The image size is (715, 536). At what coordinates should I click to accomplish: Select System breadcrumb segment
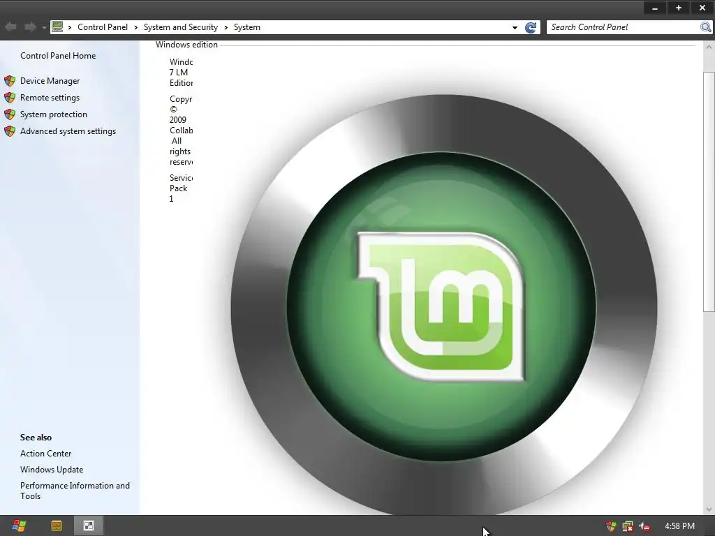(246, 27)
